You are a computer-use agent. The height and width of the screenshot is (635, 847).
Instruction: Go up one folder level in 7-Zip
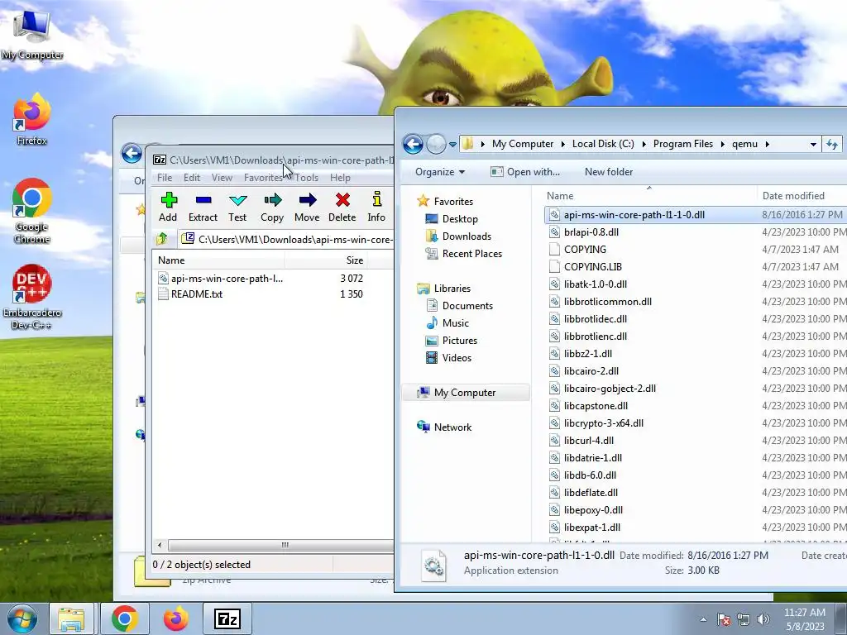point(162,239)
